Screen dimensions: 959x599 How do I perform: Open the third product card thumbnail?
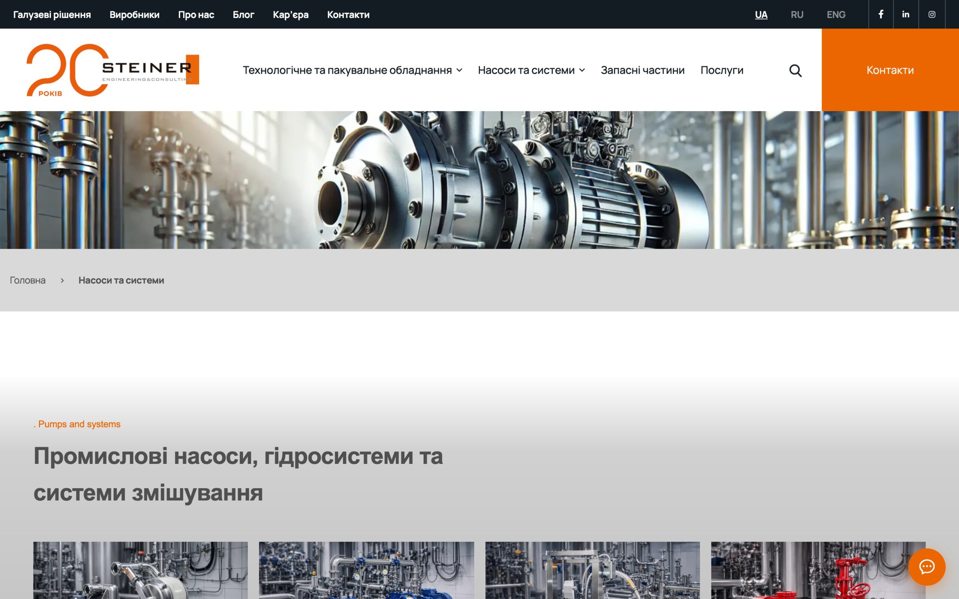tap(592, 571)
